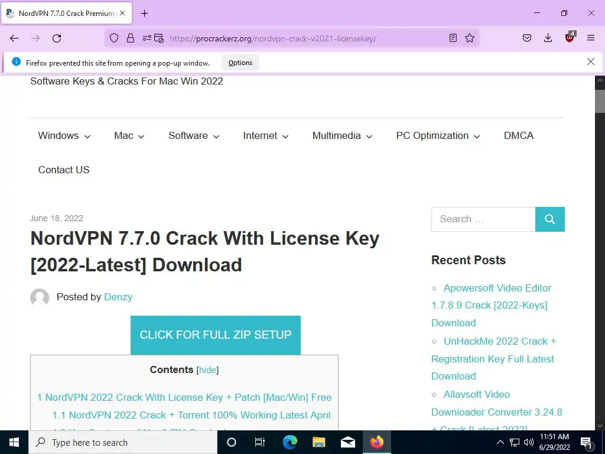Click the June 18, 2022 date
This screenshot has height=454, width=605.
57,218
